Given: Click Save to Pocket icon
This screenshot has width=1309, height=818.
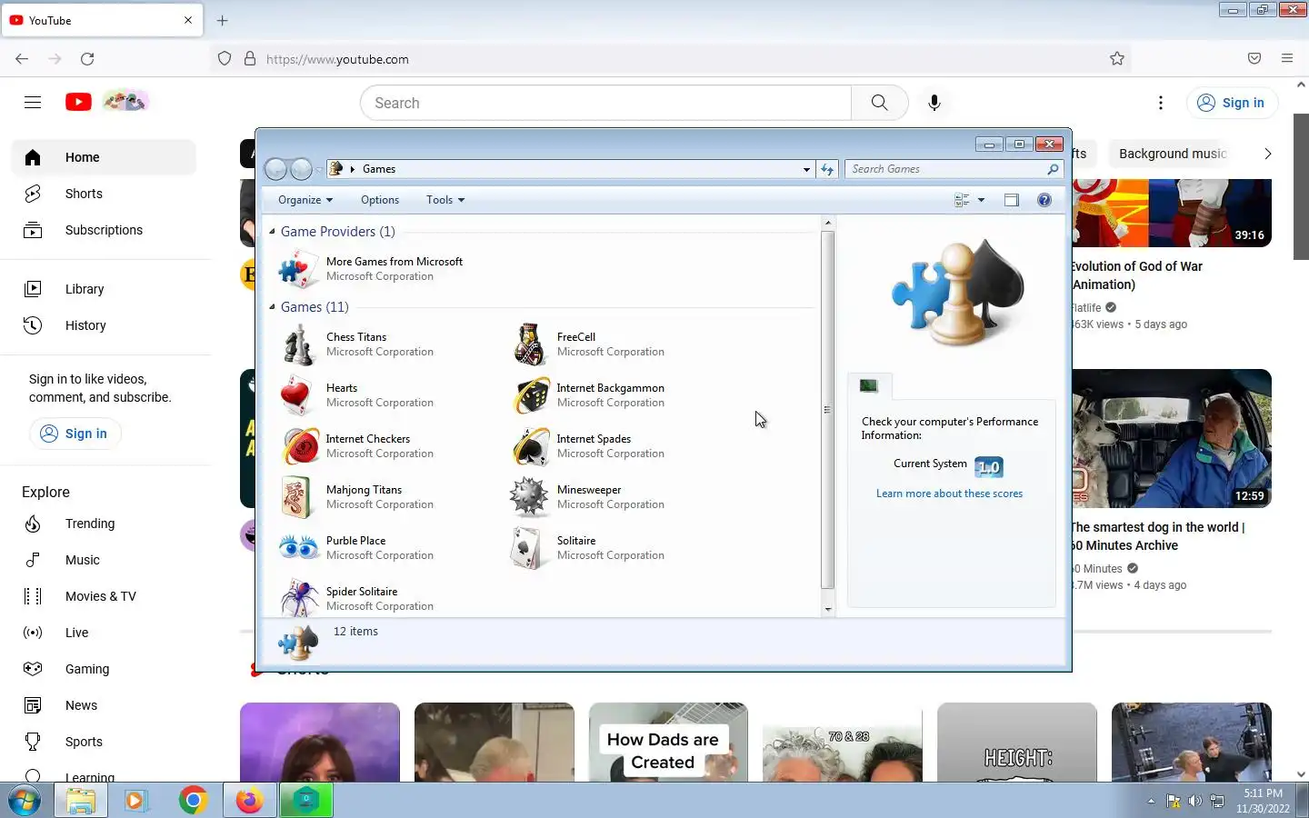Looking at the screenshot, I should pyautogui.click(x=1254, y=58).
